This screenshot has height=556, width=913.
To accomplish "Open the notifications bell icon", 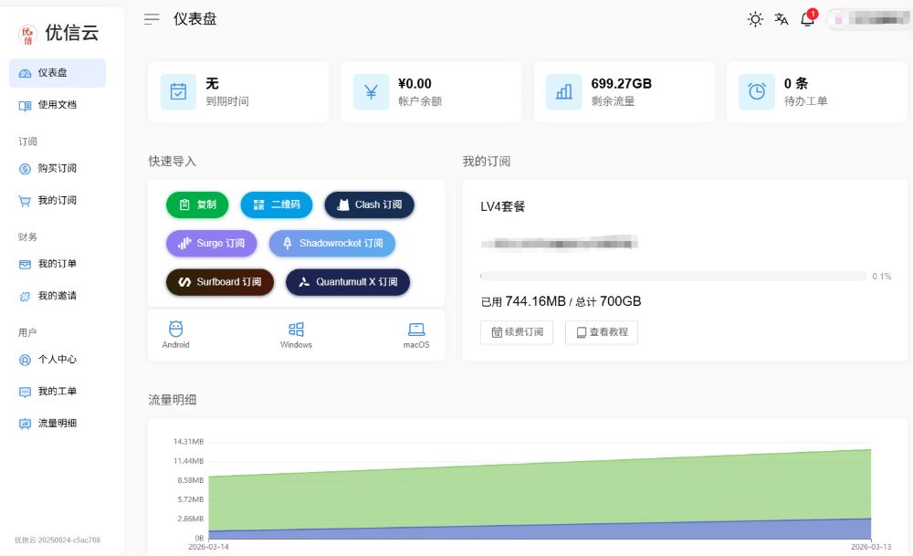I will click(x=807, y=18).
